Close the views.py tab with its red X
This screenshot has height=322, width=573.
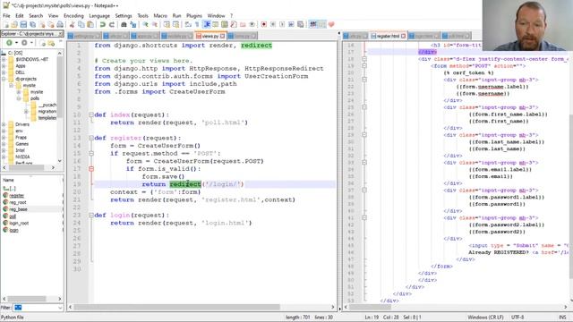coord(223,36)
